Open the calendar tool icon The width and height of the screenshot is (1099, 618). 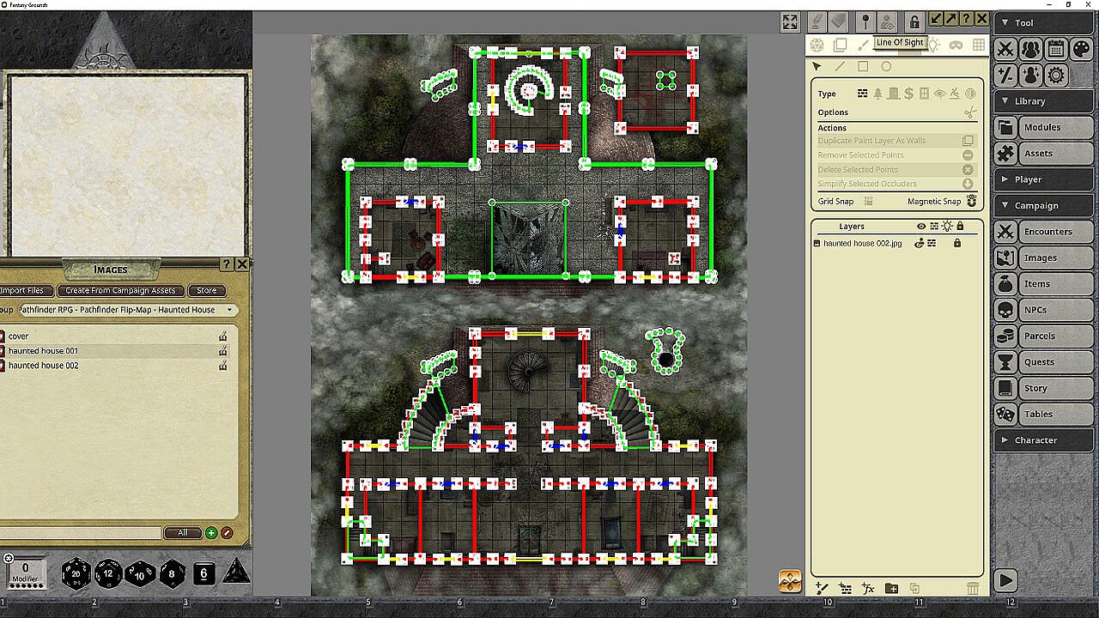click(1056, 49)
